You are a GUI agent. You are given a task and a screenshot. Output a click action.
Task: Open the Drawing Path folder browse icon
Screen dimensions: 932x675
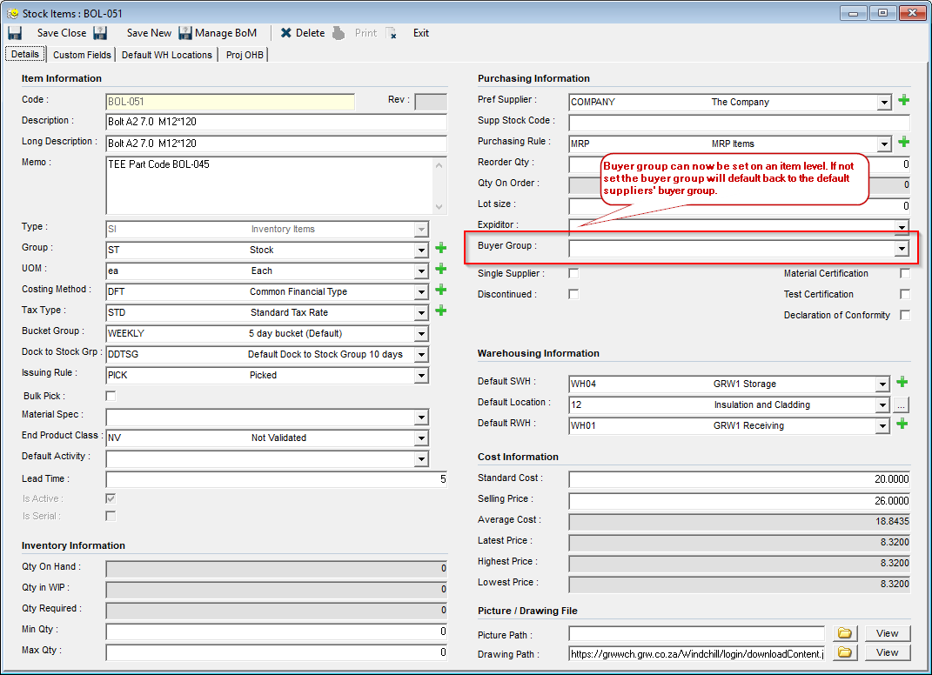coord(843,653)
